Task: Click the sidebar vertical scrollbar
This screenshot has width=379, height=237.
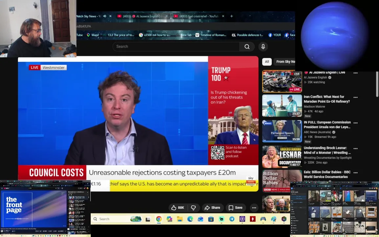Action: point(378,85)
